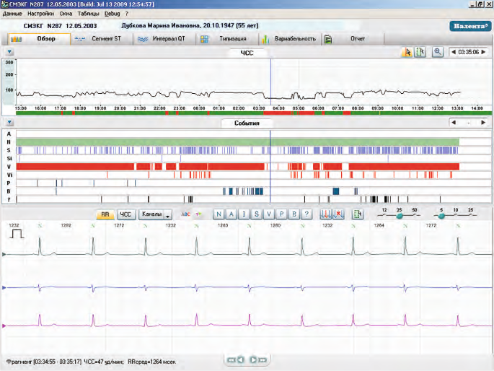Image resolution: width=494 pixels, height=371 pixels.
Task: Collapse the ЧСС panel with its triangle
Action: [x=9, y=52]
